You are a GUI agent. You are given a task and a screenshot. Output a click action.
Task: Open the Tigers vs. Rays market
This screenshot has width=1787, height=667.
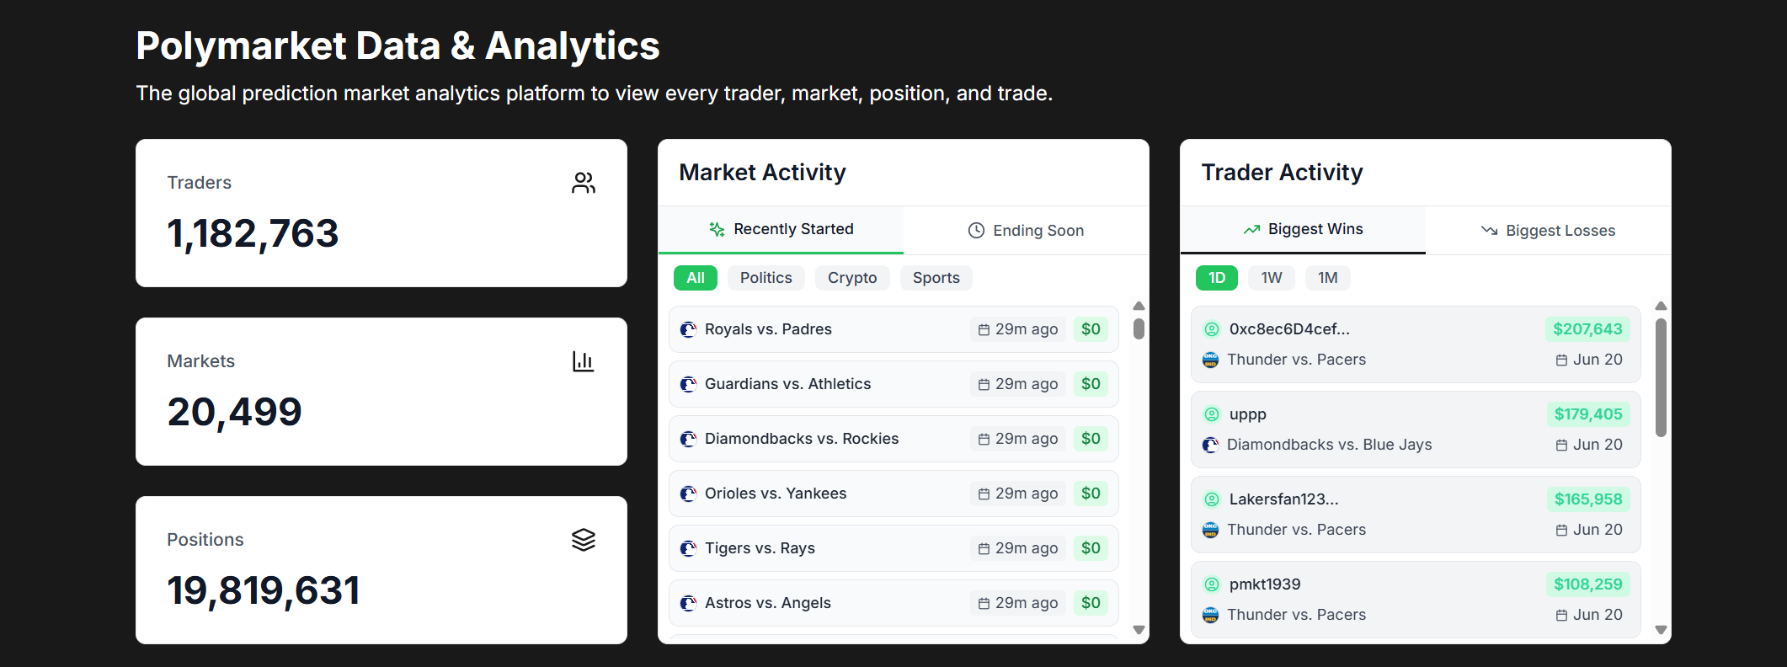(x=893, y=548)
